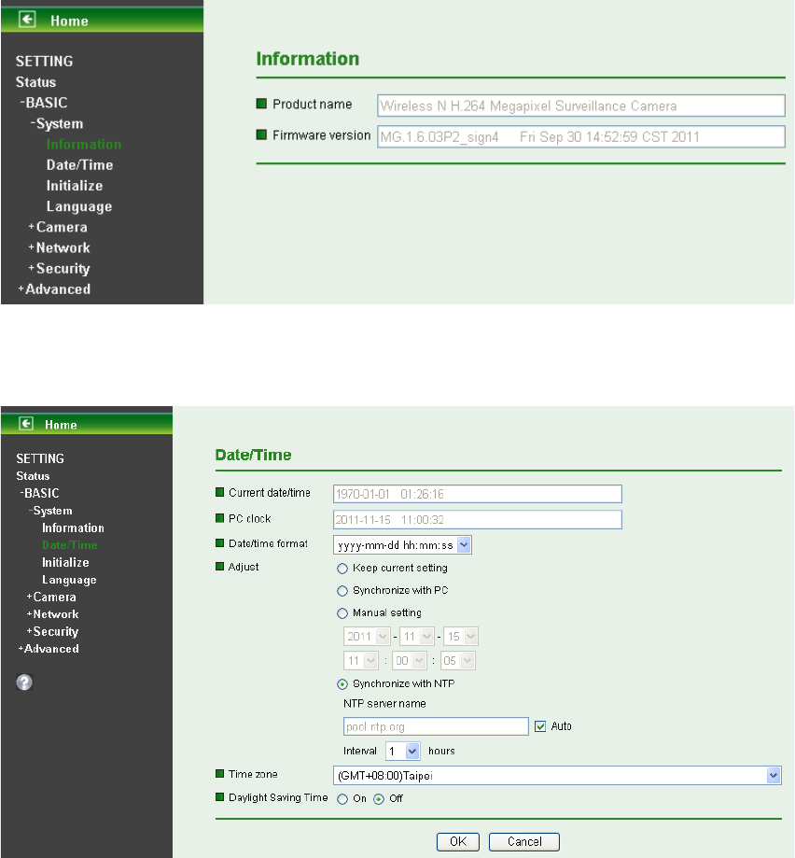This screenshot has height=858, width=795.
Task: Click the Home back-arrow icon in upper panel
Action: (27, 20)
